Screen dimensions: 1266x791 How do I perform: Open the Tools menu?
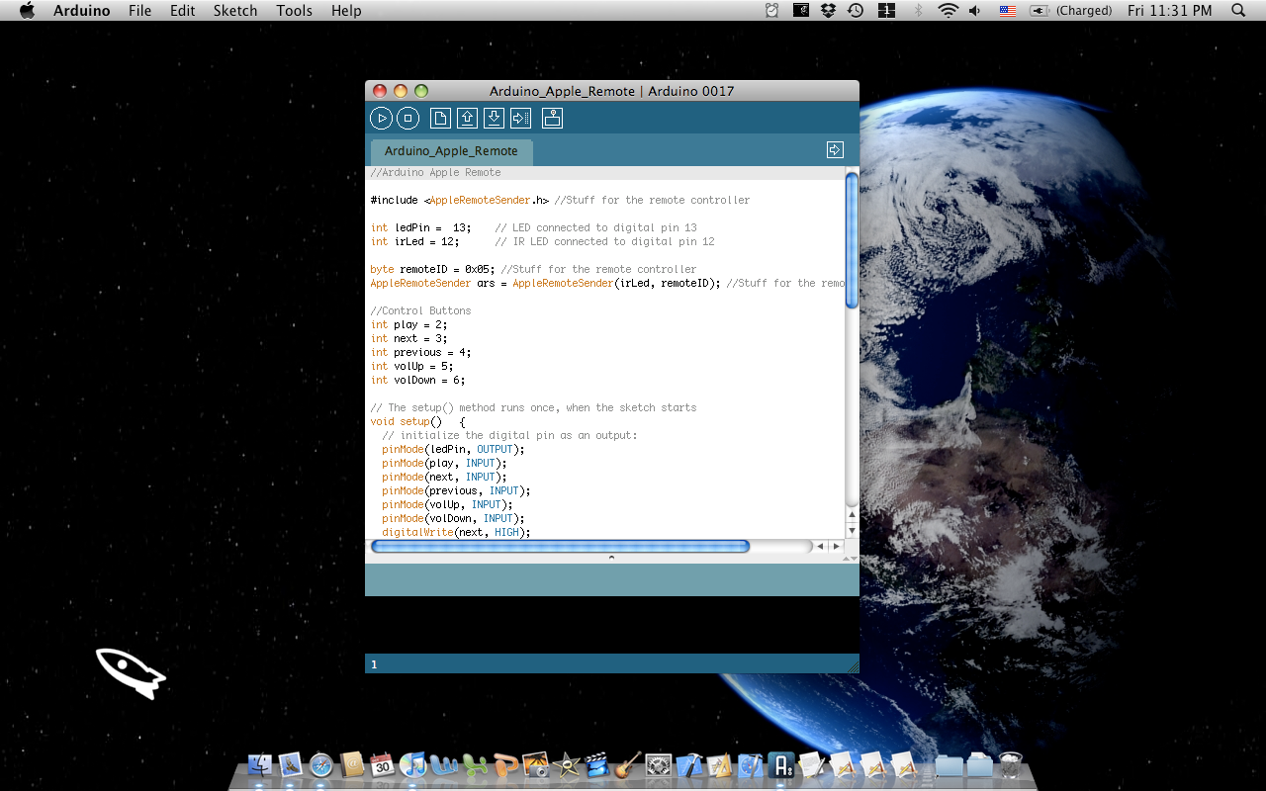[x=294, y=11]
